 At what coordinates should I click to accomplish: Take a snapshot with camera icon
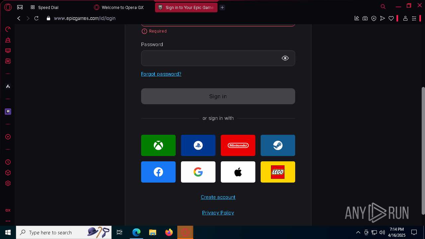pyautogui.click(x=365, y=18)
